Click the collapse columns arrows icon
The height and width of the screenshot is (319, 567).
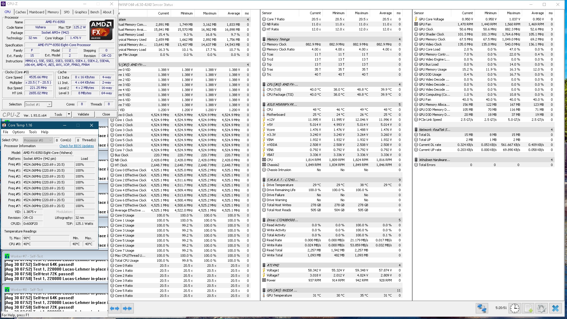(x=127, y=308)
